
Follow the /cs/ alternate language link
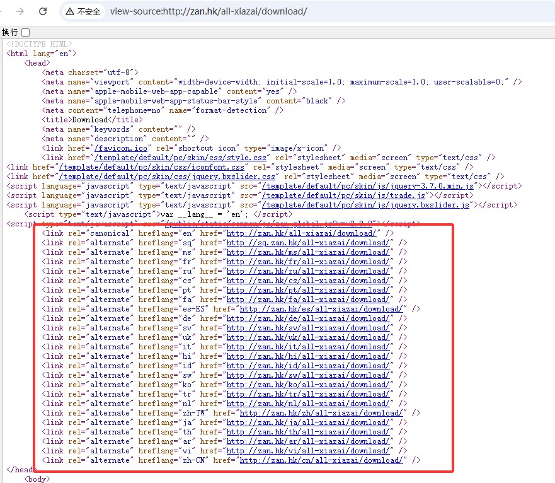pos(308,281)
